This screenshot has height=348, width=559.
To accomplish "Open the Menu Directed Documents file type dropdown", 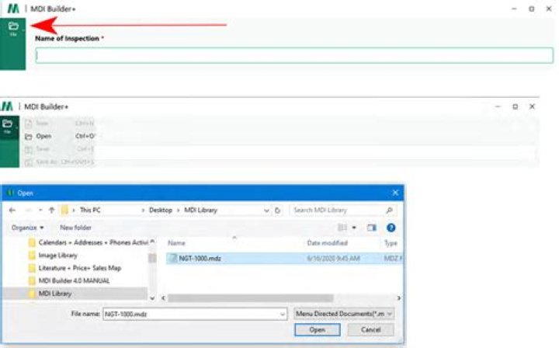I will point(344,314).
